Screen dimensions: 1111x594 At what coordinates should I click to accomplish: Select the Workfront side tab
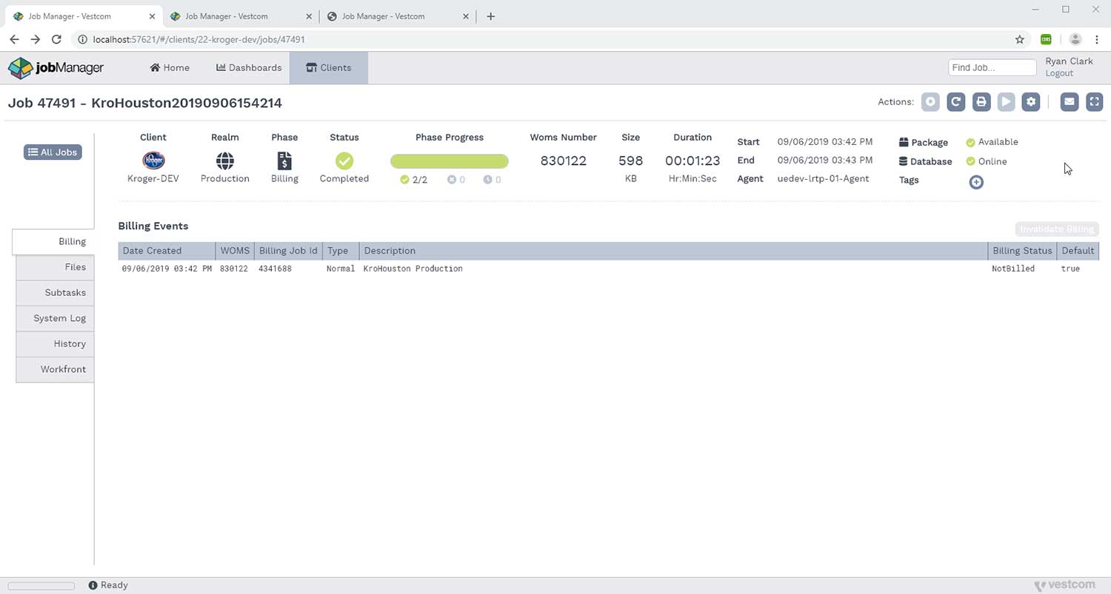pyautogui.click(x=55, y=369)
